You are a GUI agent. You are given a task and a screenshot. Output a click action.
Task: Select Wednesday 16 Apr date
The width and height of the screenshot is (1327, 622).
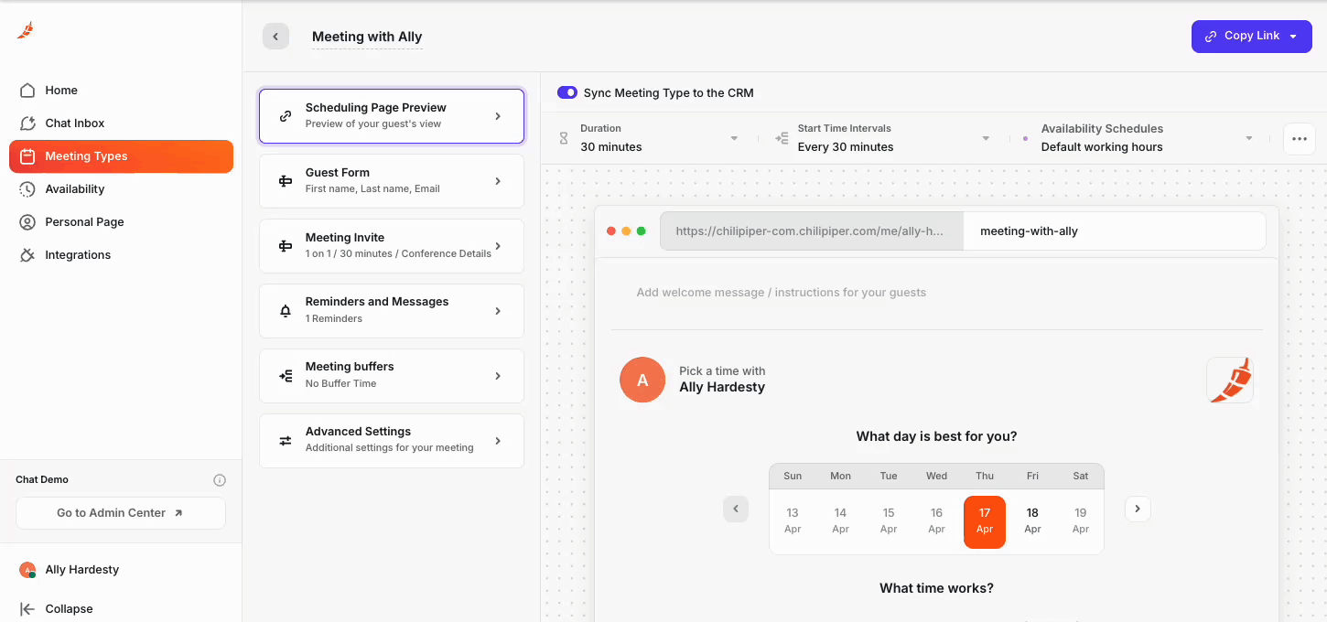[936, 522]
